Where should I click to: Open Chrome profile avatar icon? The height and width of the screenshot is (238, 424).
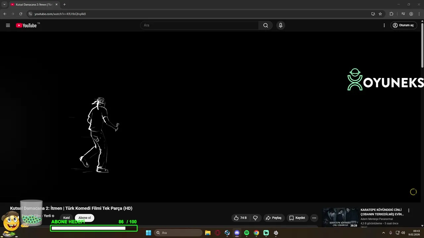411,14
